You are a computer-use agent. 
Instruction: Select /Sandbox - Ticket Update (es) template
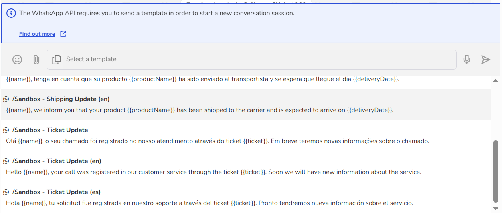tap(246, 198)
